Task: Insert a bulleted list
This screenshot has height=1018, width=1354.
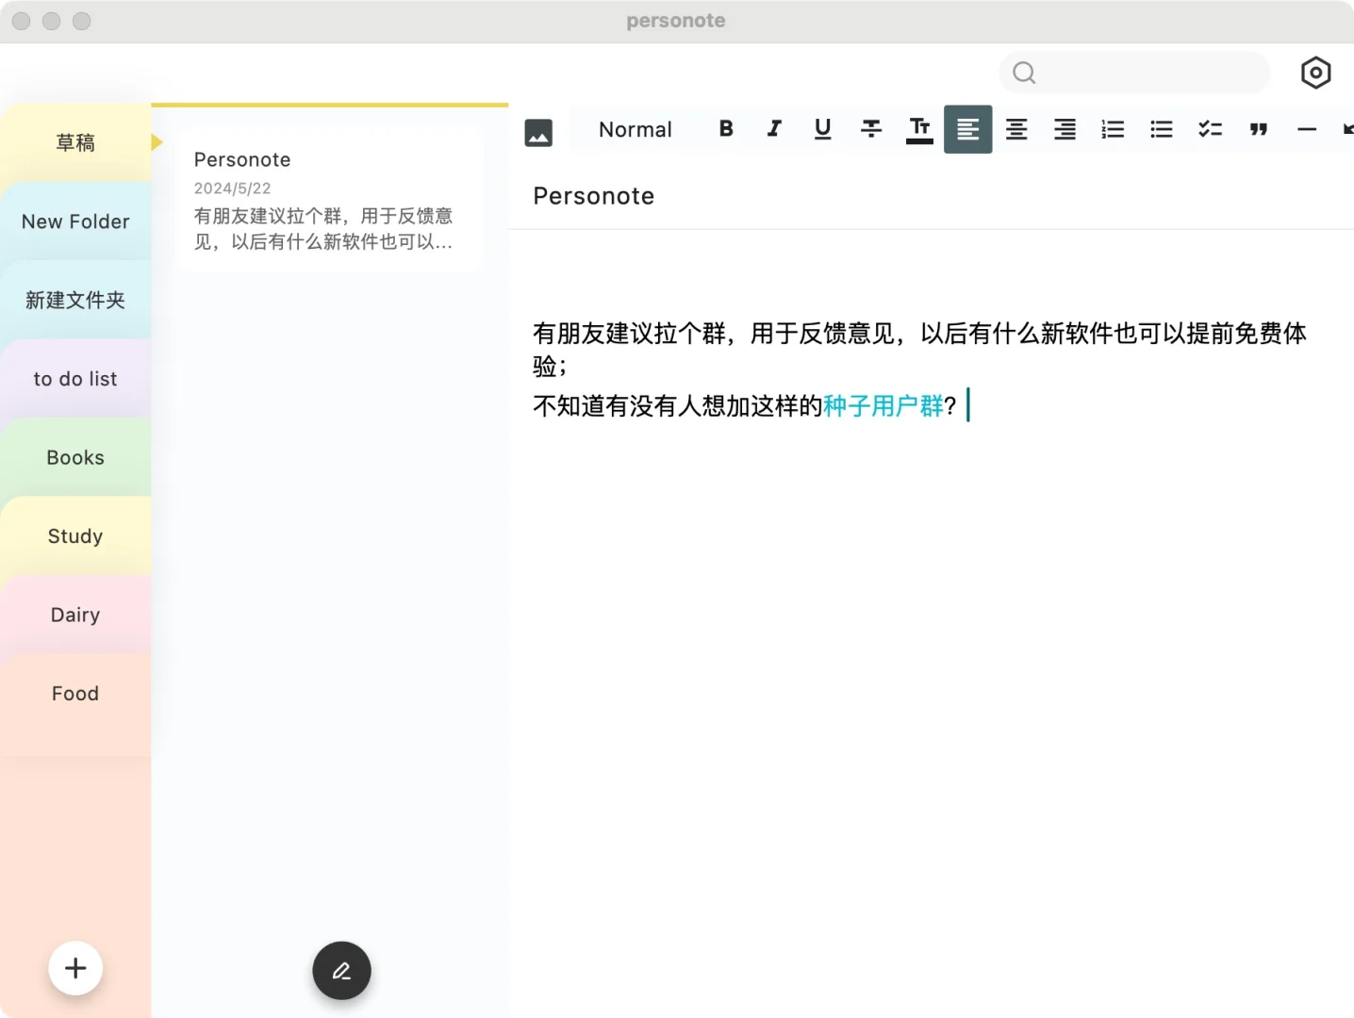Action: (1161, 129)
